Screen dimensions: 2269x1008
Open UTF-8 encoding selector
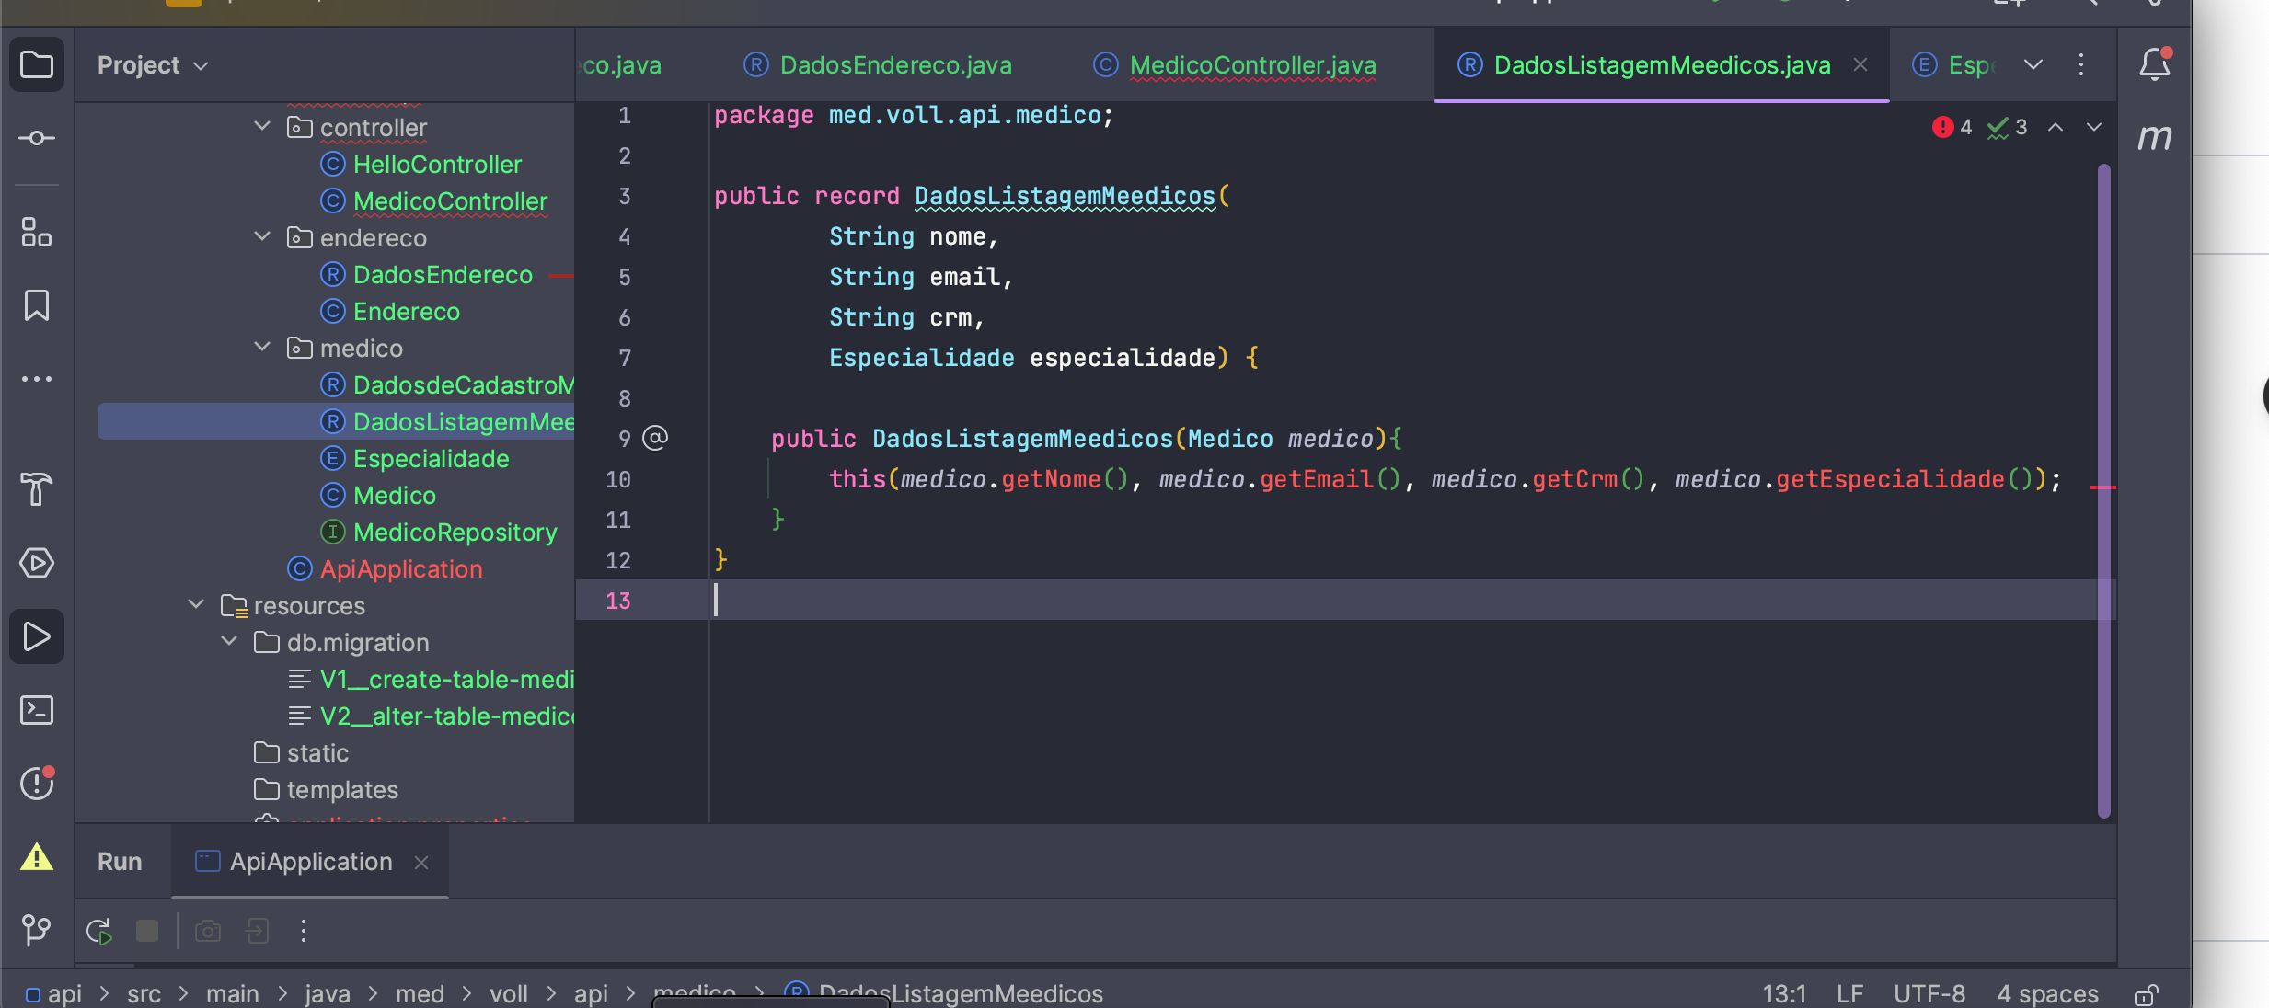1929,994
